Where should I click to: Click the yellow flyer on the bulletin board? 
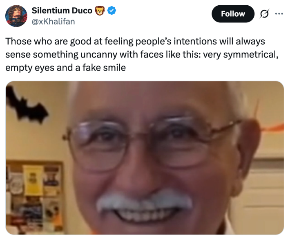33,180
